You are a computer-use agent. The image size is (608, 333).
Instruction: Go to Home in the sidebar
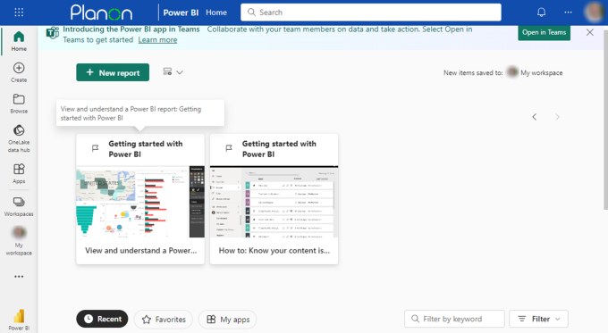19,41
